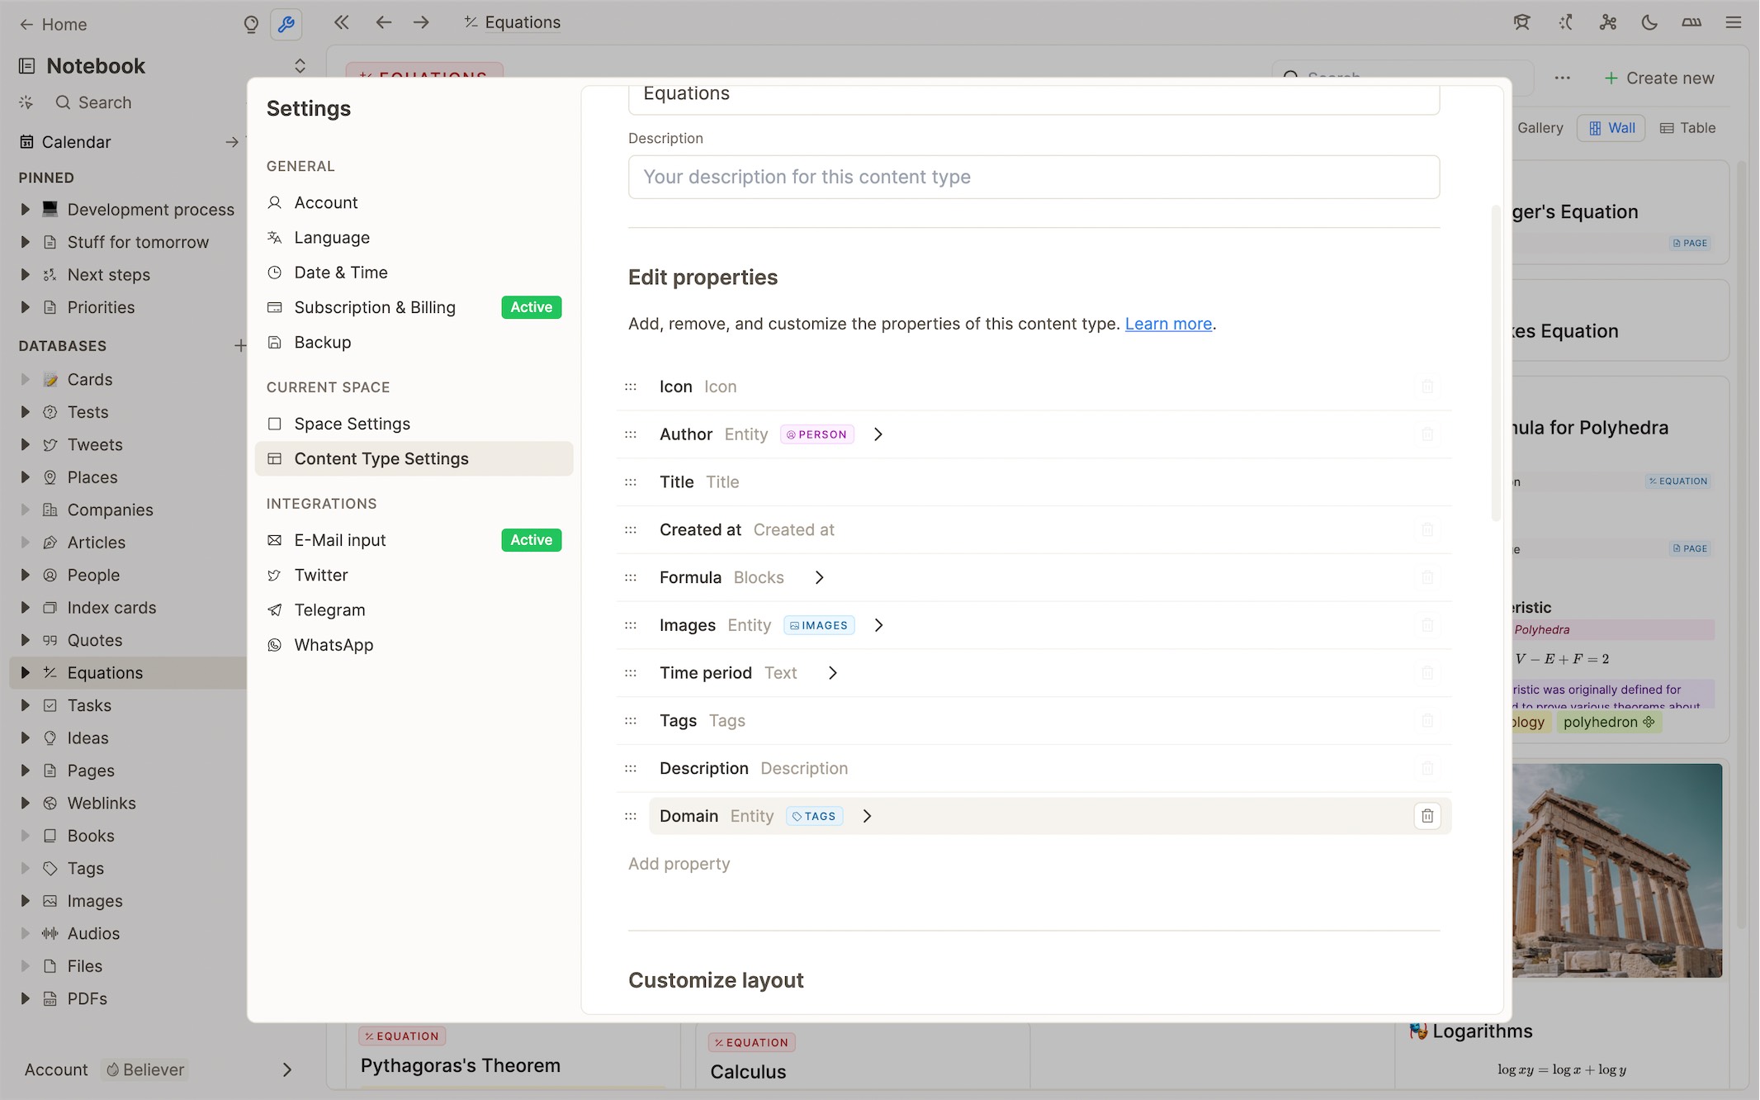The width and height of the screenshot is (1760, 1100).
Task: Open Twitter integration settings
Action: [414, 575]
